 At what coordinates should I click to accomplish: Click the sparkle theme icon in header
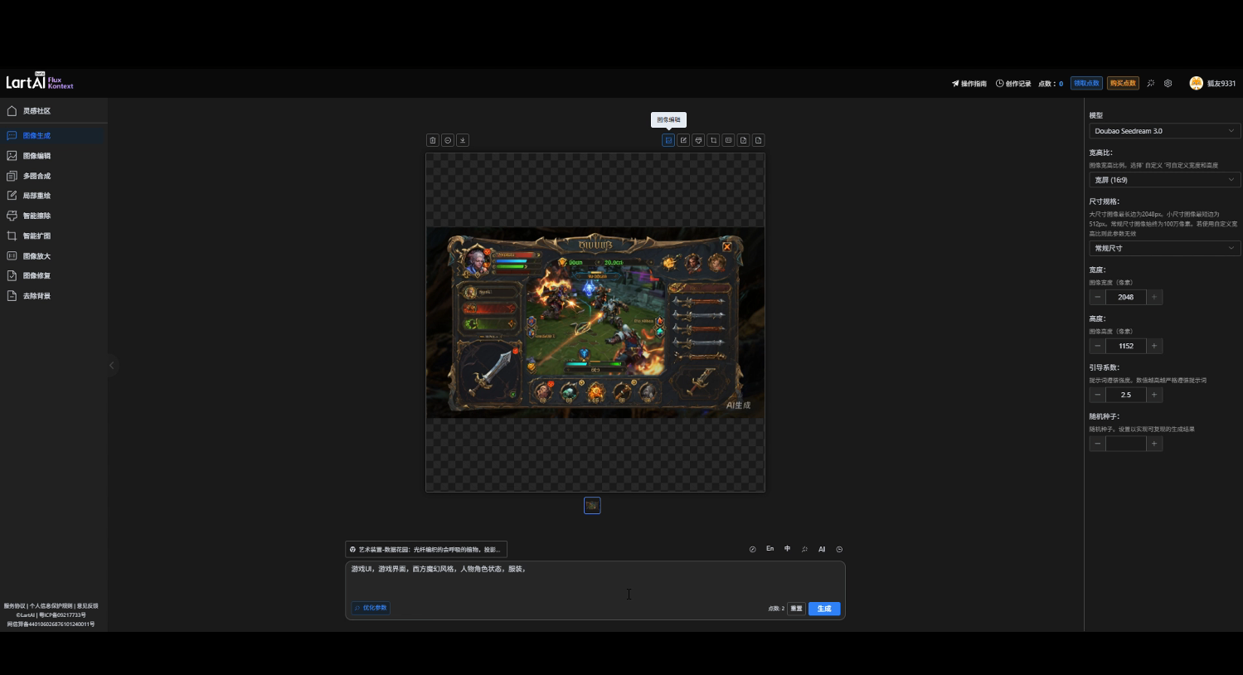pos(1151,83)
